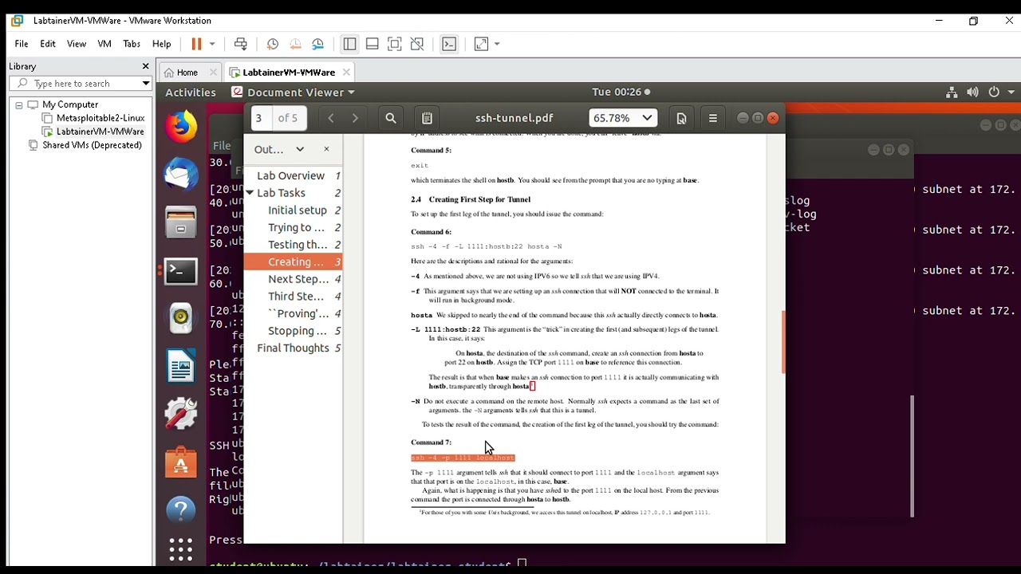Launch Thunderbird Mail from the dock
The height and width of the screenshot is (574, 1021).
click(x=181, y=175)
